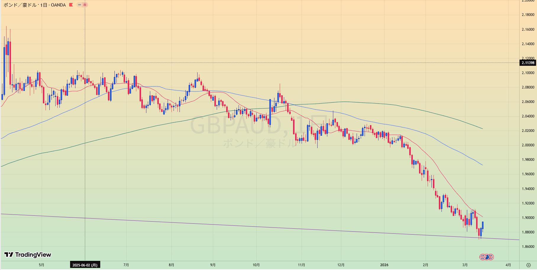Click the 2025-06-02 date label on time axis
This screenshot has height=270, width=537.
(85, 265)
